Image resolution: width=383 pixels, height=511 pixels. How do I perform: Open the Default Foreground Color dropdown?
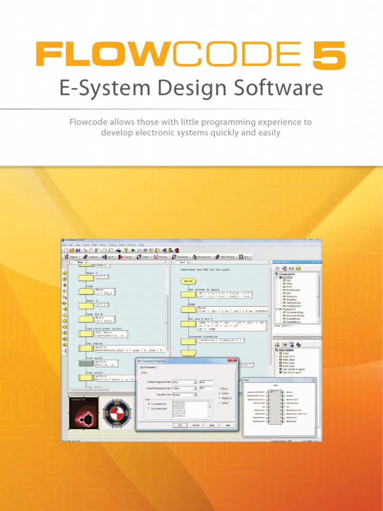[185, 382]
